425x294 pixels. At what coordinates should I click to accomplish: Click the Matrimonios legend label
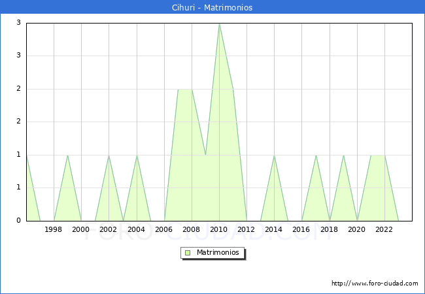[x=218, y=252]
